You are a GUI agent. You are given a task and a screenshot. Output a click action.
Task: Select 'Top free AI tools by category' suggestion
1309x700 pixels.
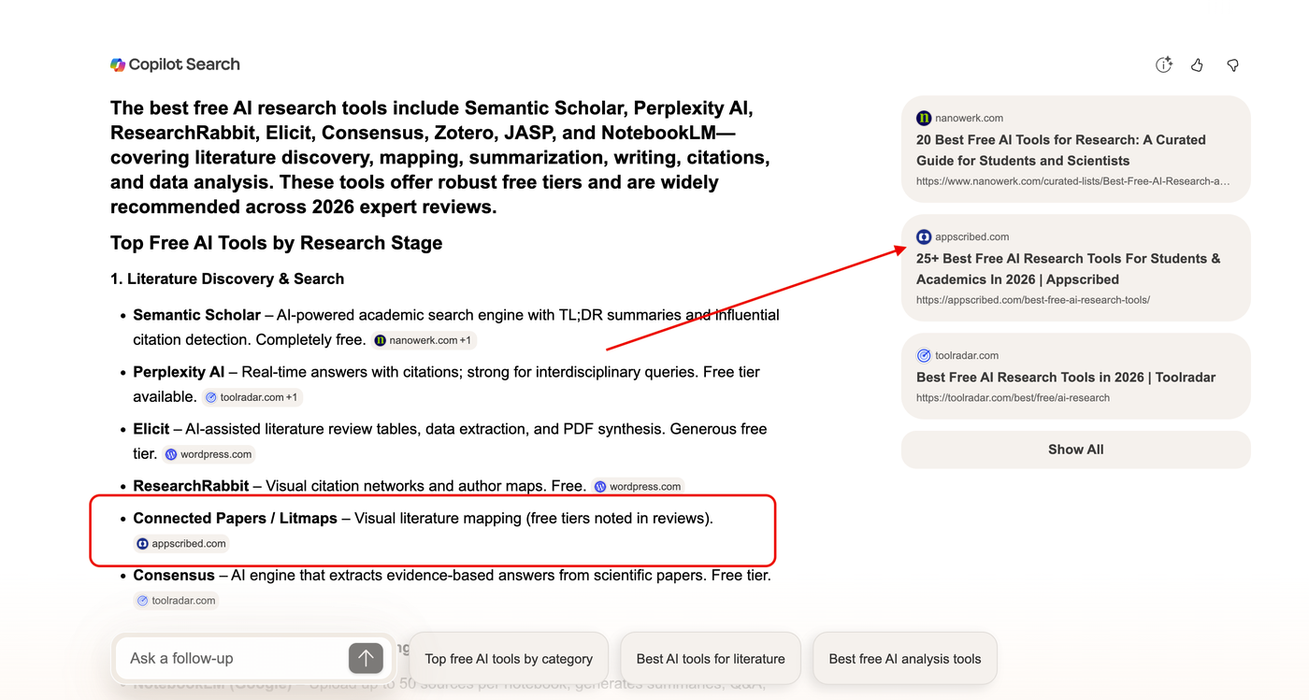coord(509,659)
